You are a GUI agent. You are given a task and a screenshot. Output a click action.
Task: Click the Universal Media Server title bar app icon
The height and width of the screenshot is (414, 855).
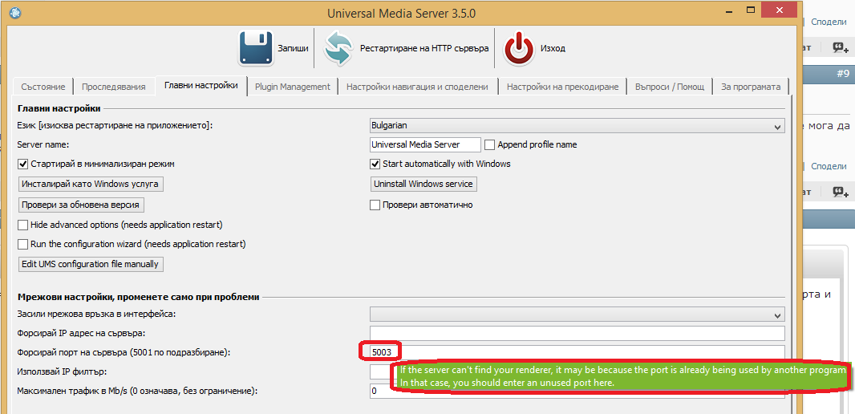click(16, 14)
